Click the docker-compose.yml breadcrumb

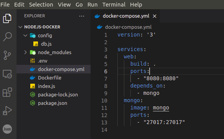click(x=128, y=27)
